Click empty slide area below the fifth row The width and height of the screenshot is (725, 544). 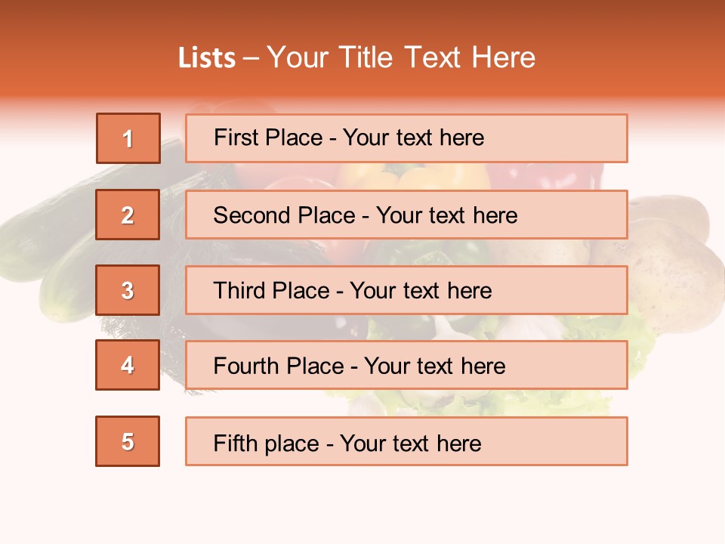pyautogui.click(x=362, y=506)
